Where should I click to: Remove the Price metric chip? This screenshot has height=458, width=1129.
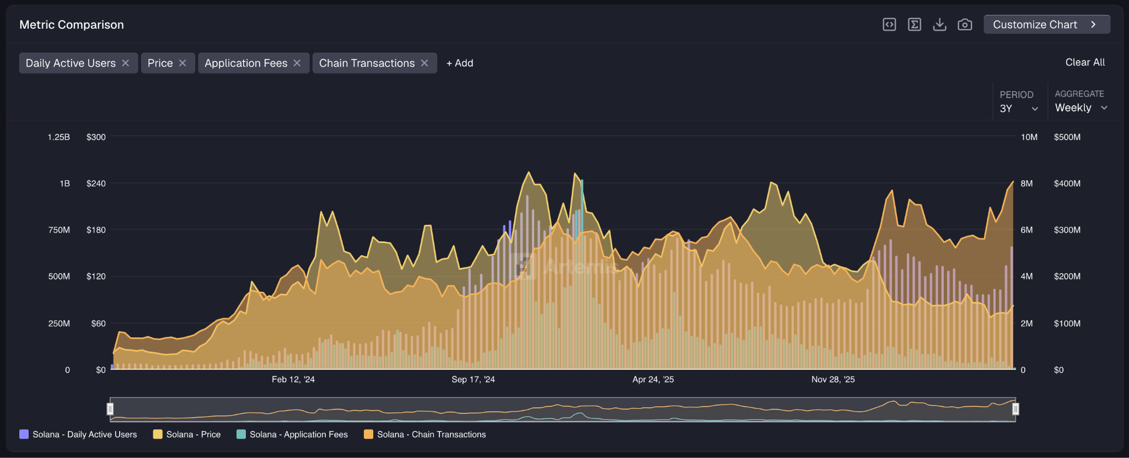(x=182, y=63)
